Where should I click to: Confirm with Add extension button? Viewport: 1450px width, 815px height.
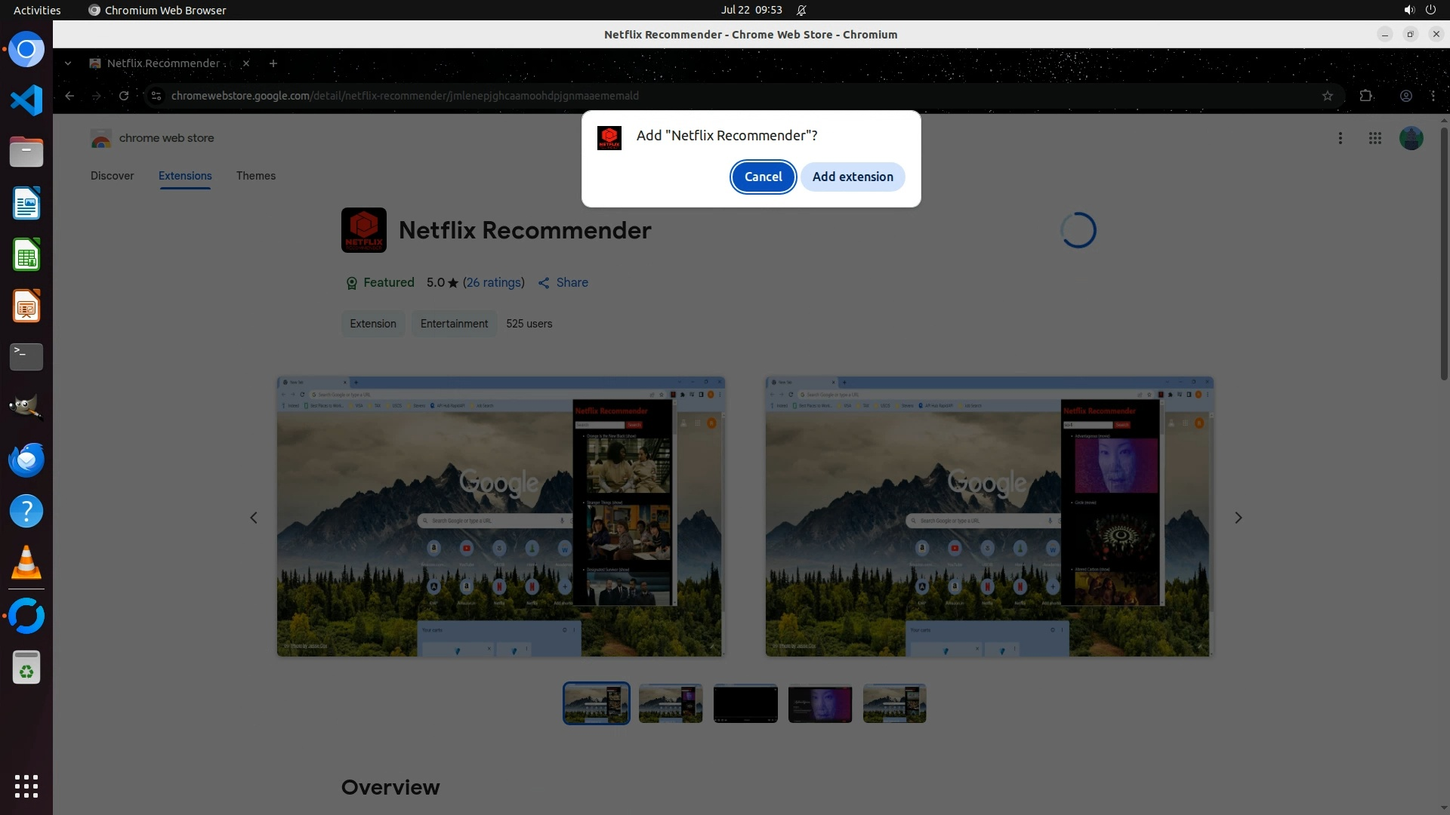tap(852, 177)
